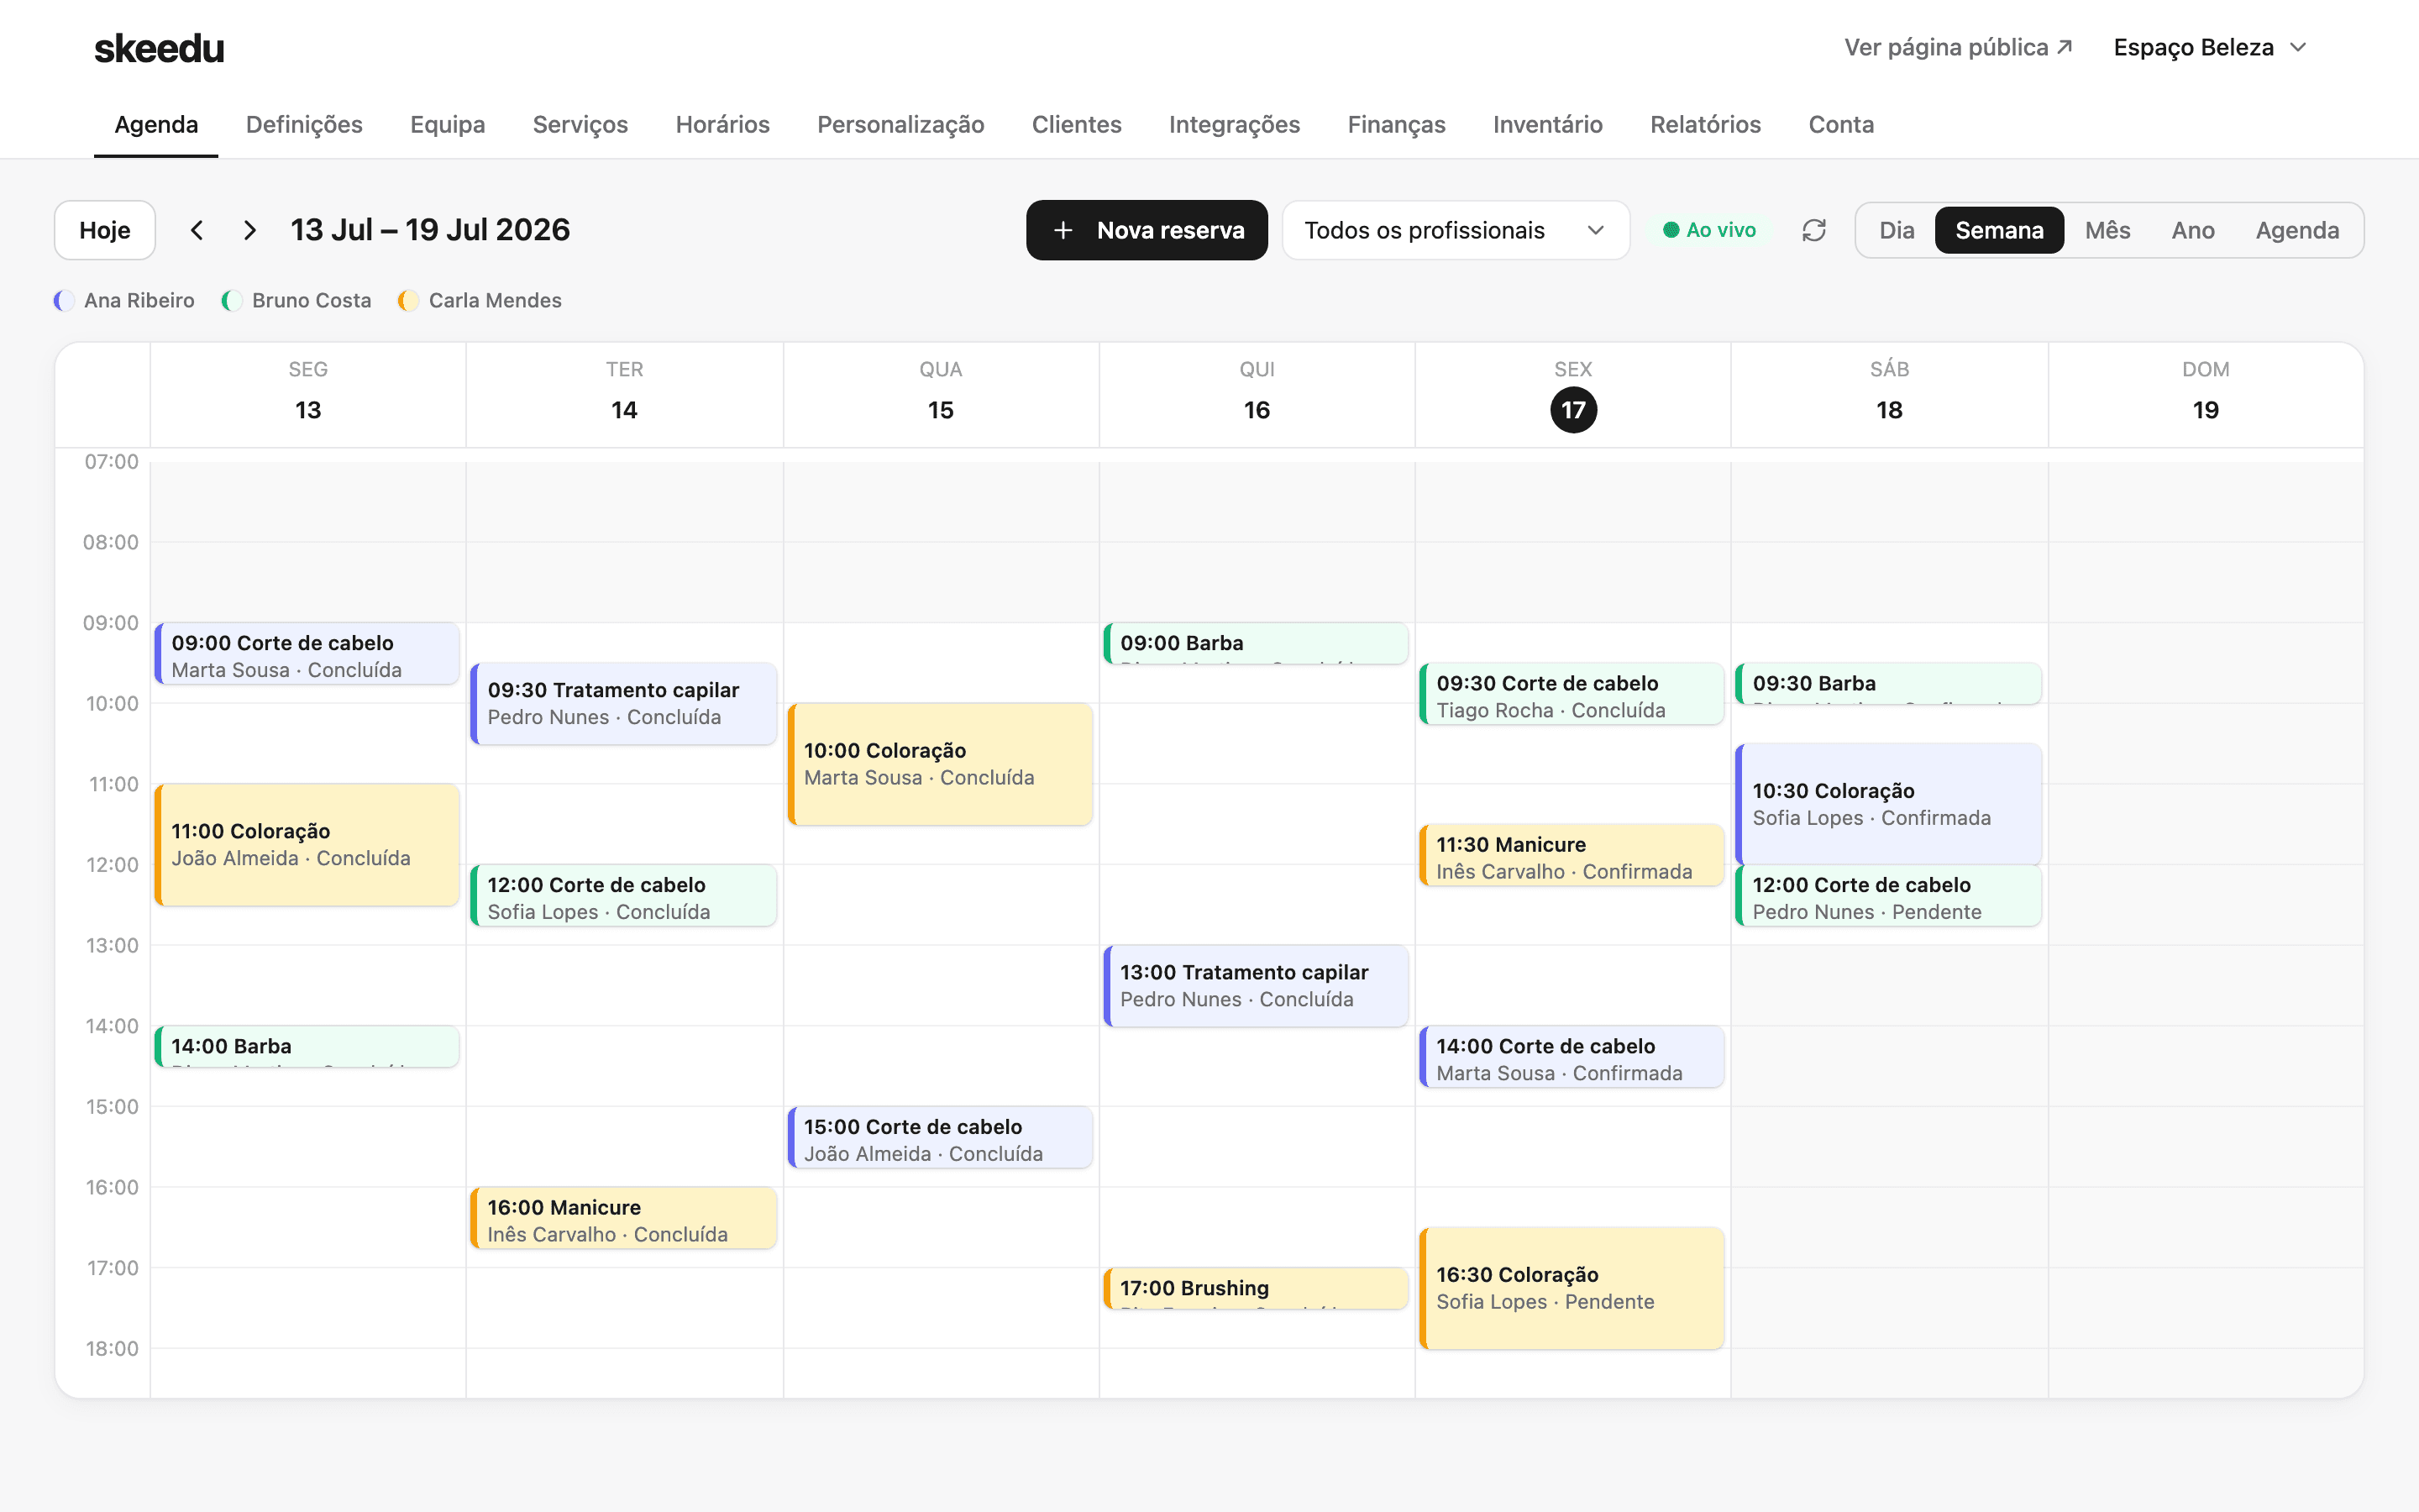This screenshot has width=2419, height=1512.
Task: Click the 13 Jul – 19 Jul 2026 date range
Action: pyautogui.click(x=430, y=230)
